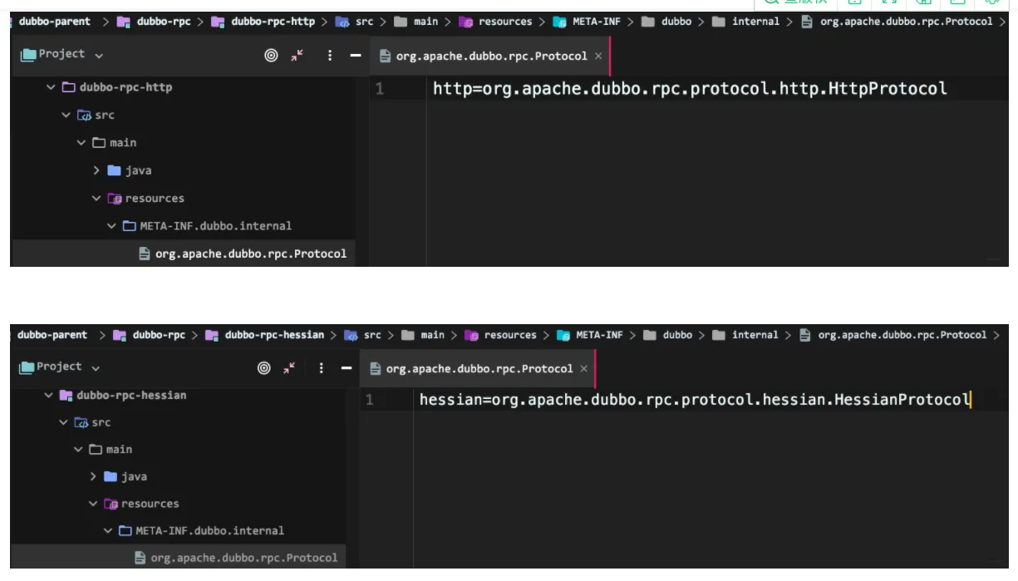Image resolution: width=1018 pixels, height=581 pixels.
Task: Click internal breadcrumb in the dubbo-rpc-http path
Action: (746, 22)
